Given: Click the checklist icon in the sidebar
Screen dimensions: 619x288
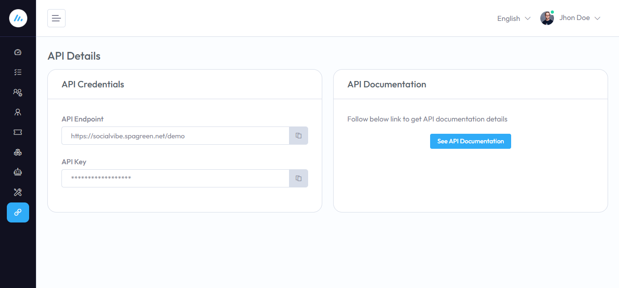Looking at the screenshot, I should pos(18,72).
